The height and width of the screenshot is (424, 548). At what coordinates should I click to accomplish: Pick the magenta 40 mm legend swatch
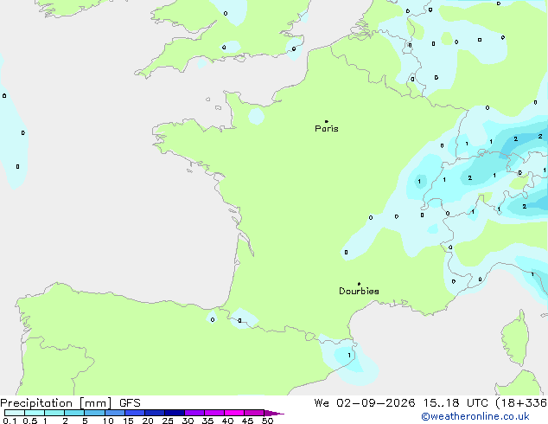[x=234, y=413]
